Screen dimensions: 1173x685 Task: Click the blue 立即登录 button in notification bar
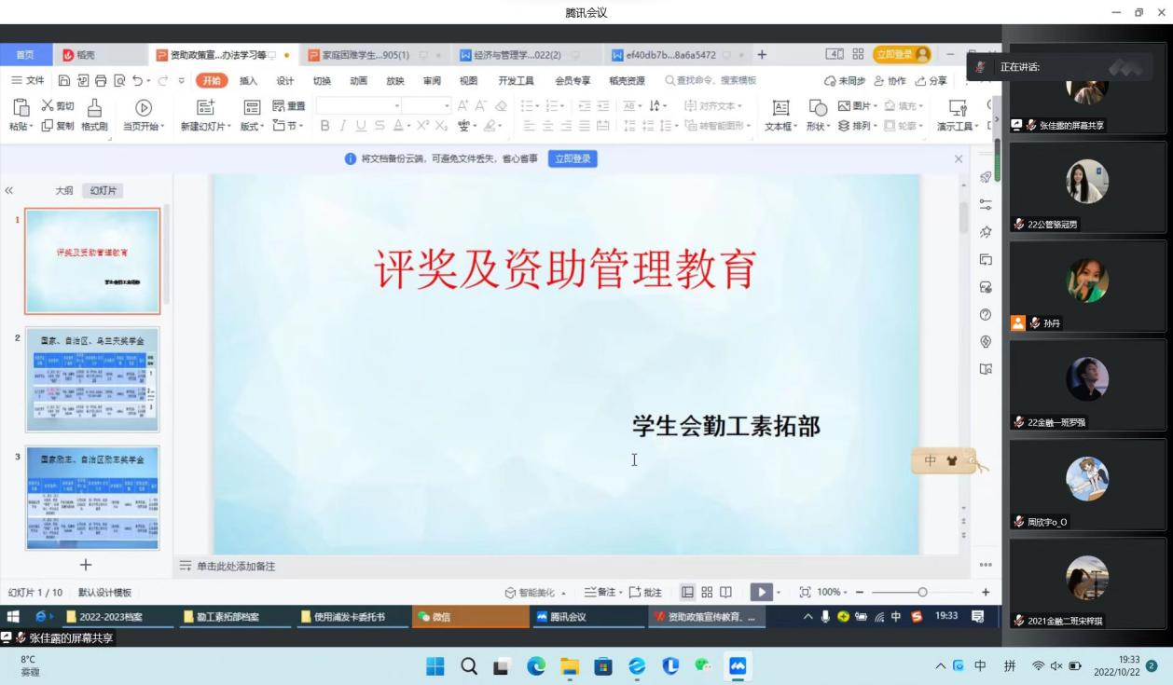(x=573, y=158)
